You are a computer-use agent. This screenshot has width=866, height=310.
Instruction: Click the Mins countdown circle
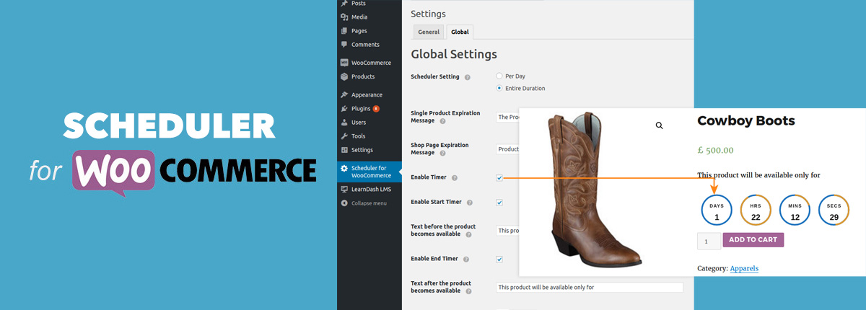(795, 210)
